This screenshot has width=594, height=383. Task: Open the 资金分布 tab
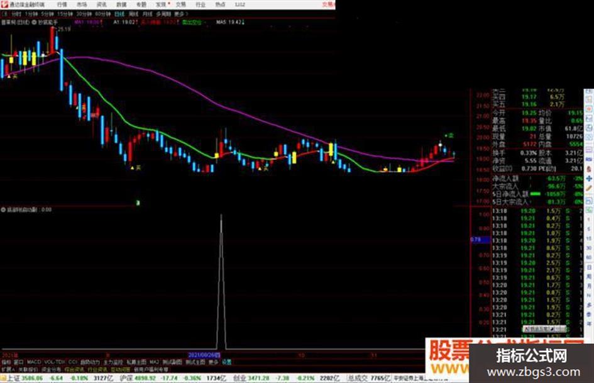click(52, 369)
